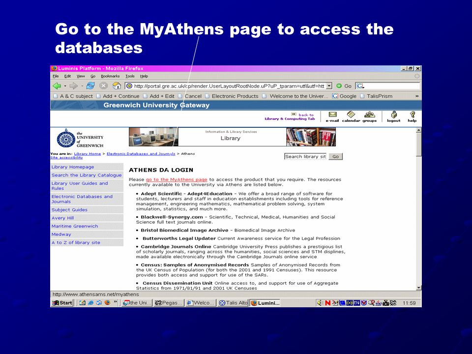472x354 pixels.
Task: Click the A & C subject bookmark
Action: point(73,96)
